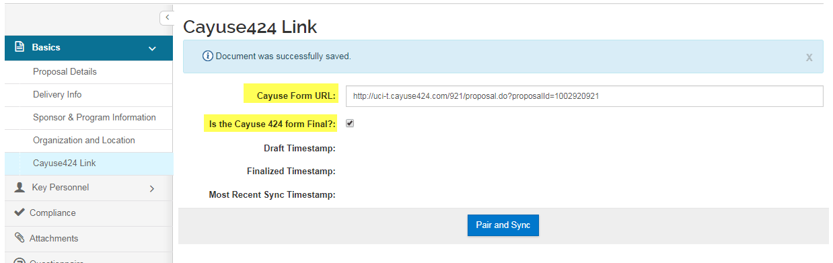Click the Attachments paperclip icon

(20, 238)
